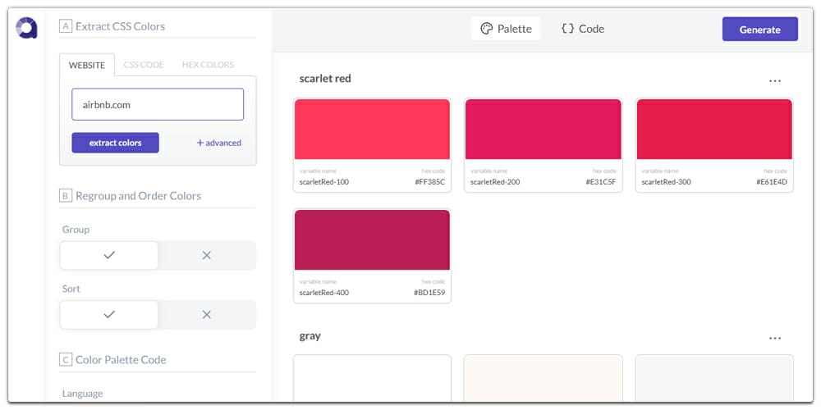This screenshot has height=410, width=821.
Task: Open the HEX COLORS tab
Action: pyautogui.click(x=208, y=65)
